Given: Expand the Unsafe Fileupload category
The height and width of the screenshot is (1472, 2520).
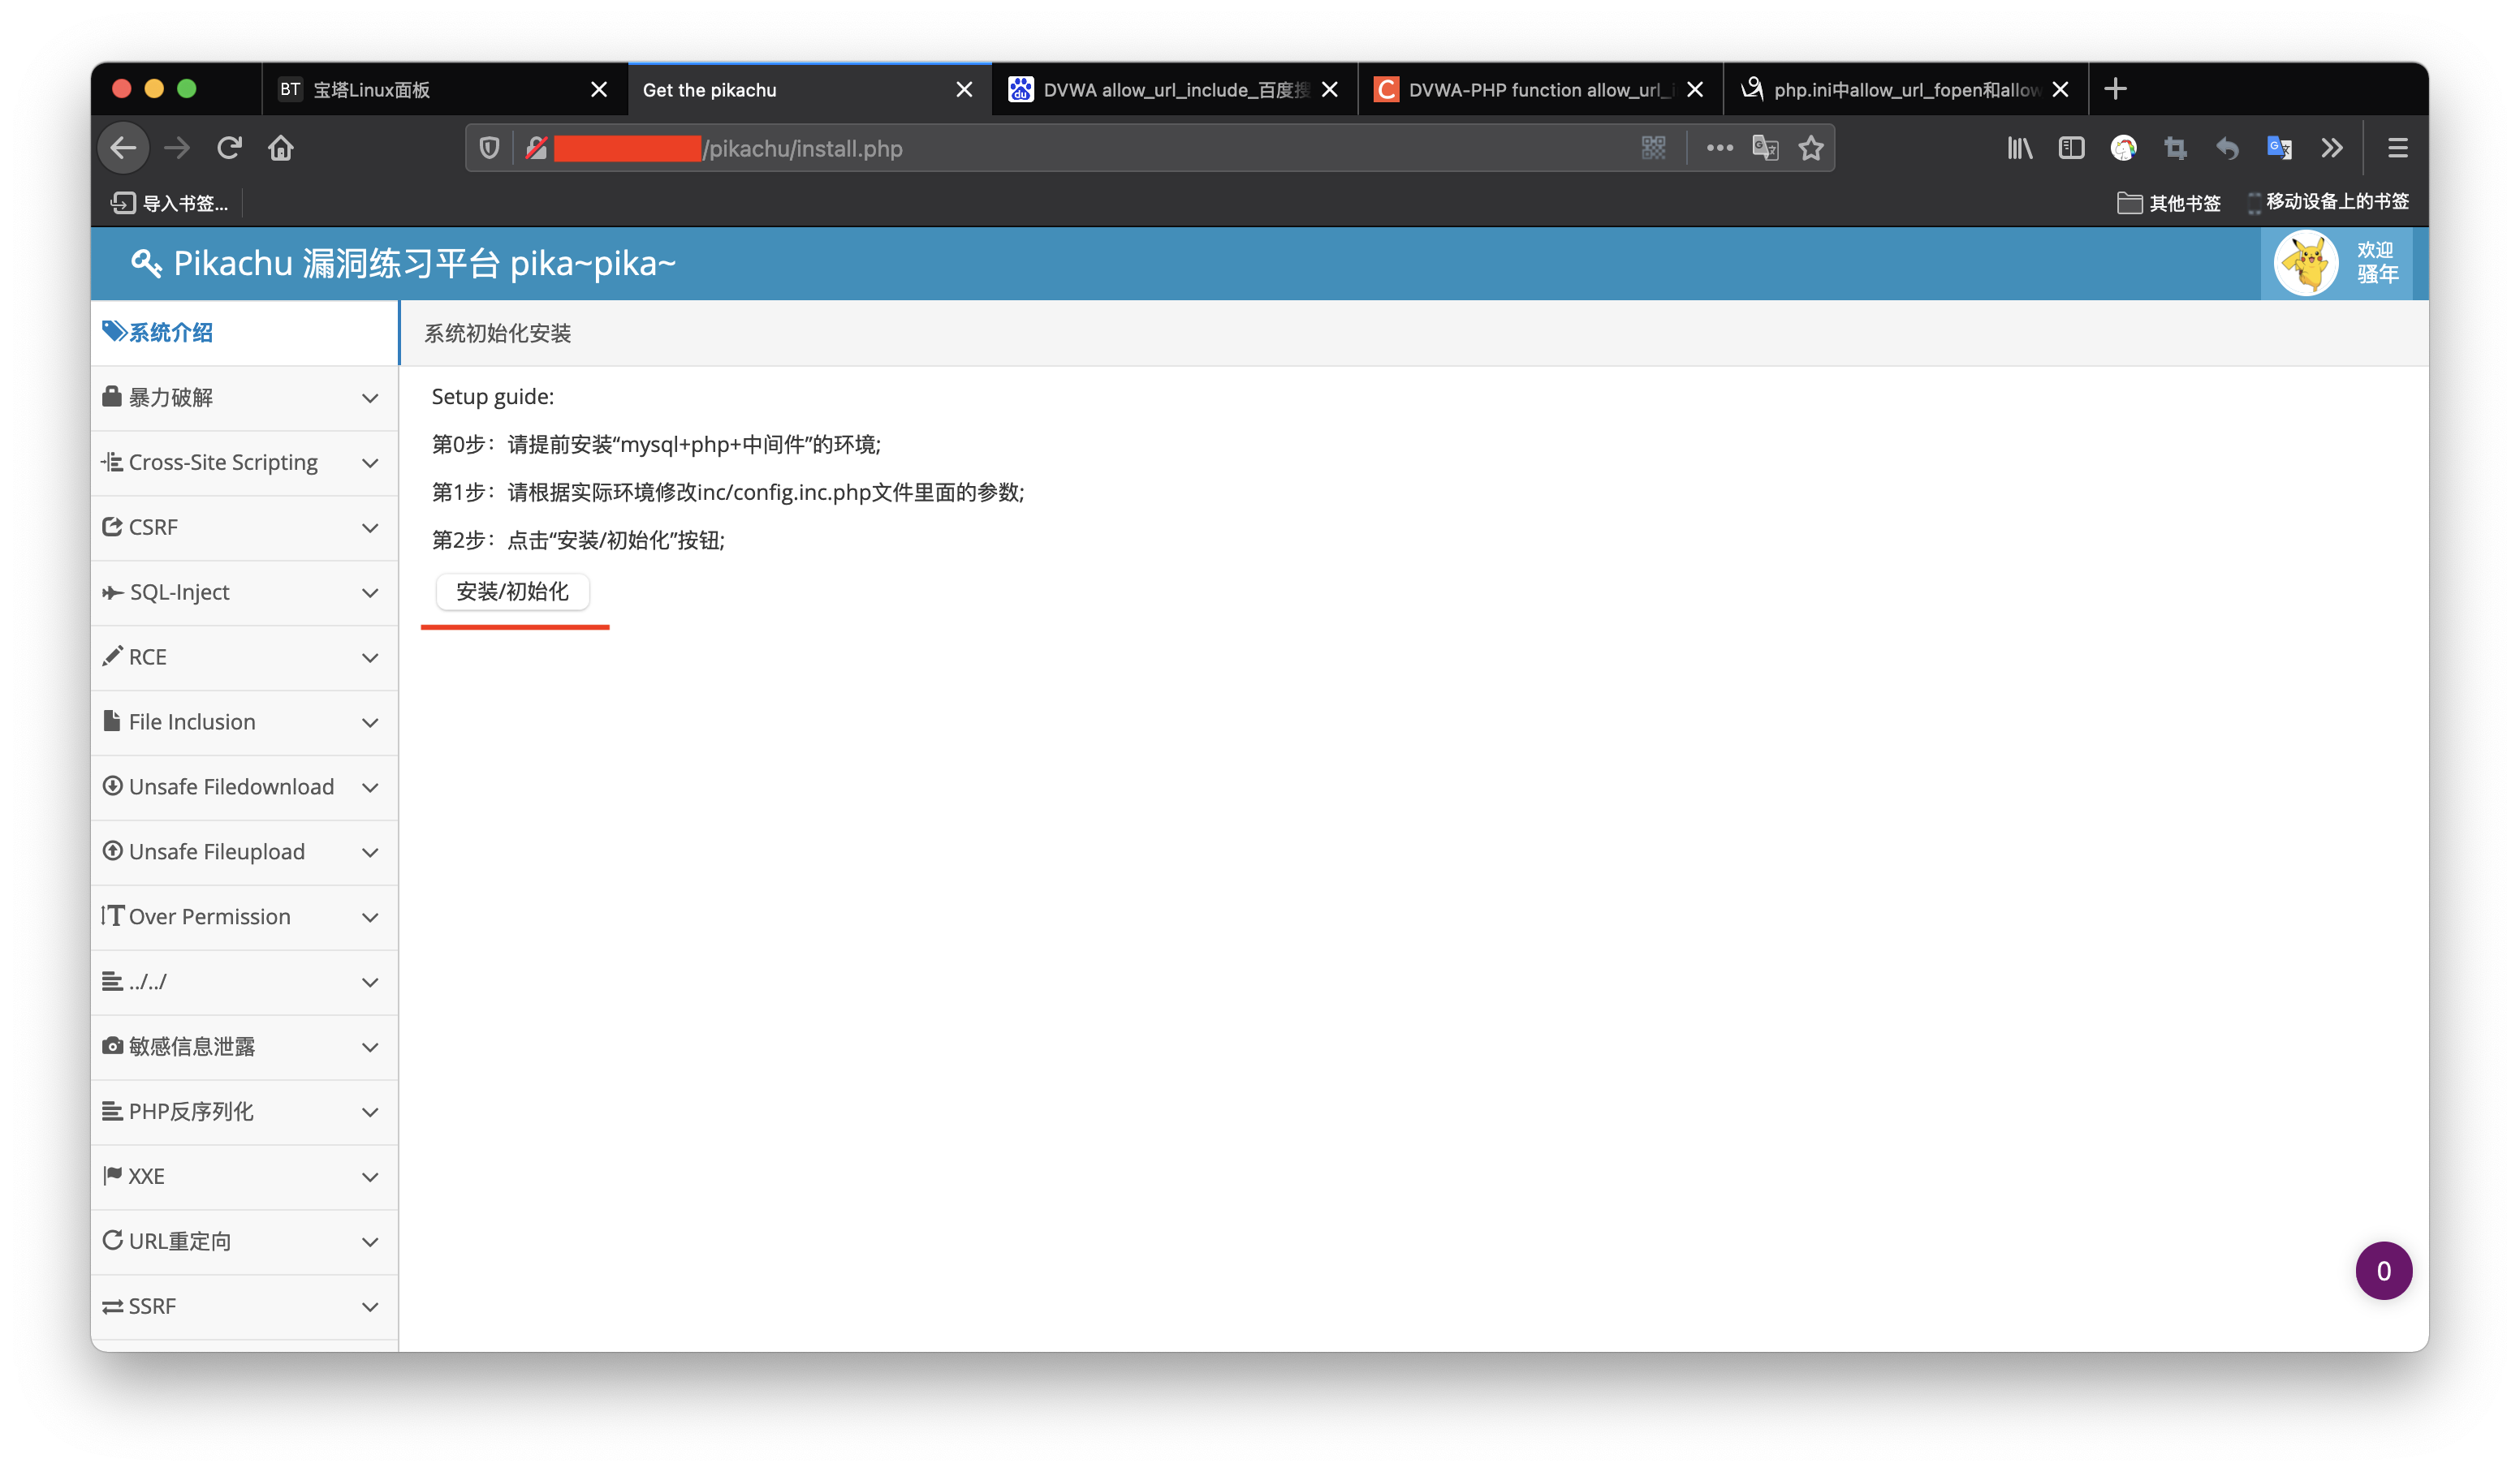Looking at the screenshot, I should 370,852.
